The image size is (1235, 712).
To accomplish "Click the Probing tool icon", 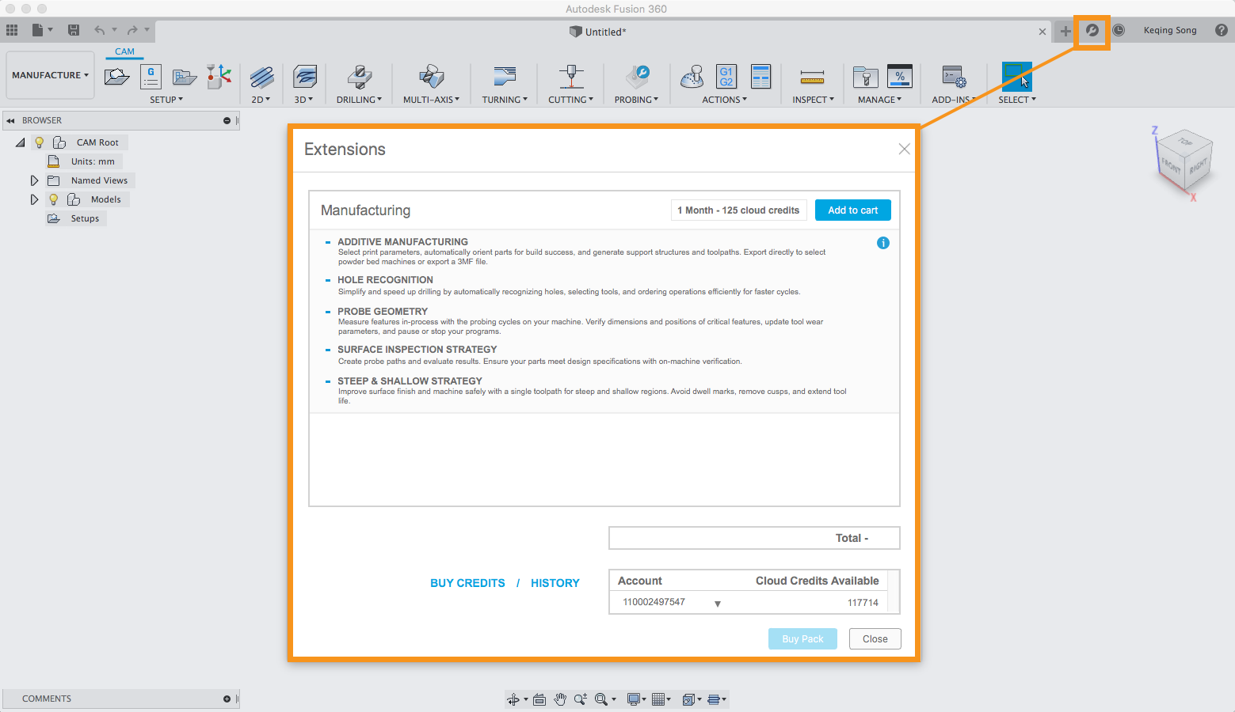I will [x=637, y=77].
